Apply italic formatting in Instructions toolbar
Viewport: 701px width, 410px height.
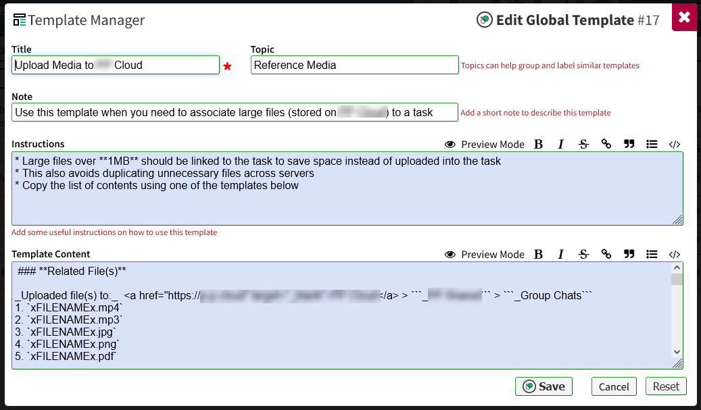pyautogui.click(x=561, y=144)
